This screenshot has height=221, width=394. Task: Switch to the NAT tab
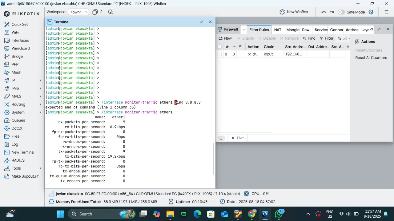tap(278, 30)
